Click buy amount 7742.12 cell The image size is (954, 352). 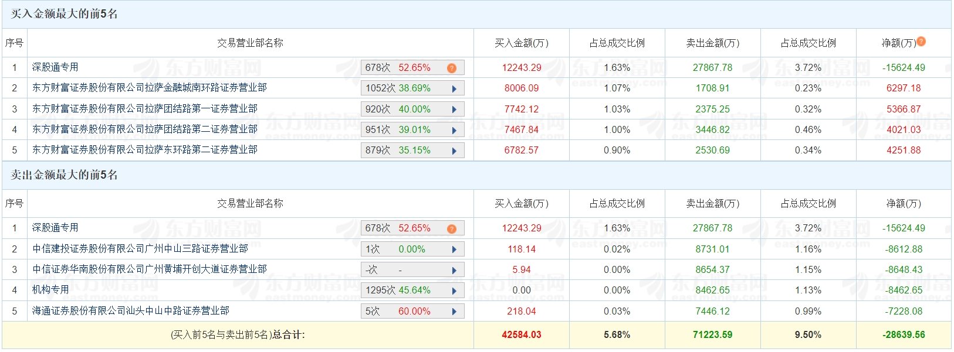click(522, 110)
